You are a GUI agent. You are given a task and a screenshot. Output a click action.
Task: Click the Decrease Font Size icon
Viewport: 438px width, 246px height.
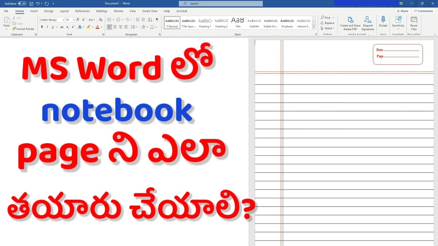[83, 20]
